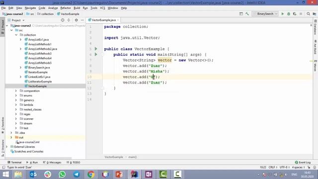The image size is (318, 179).
Task: Click the run gutter arrow next to class VectorExample
Action: point(96,49)
